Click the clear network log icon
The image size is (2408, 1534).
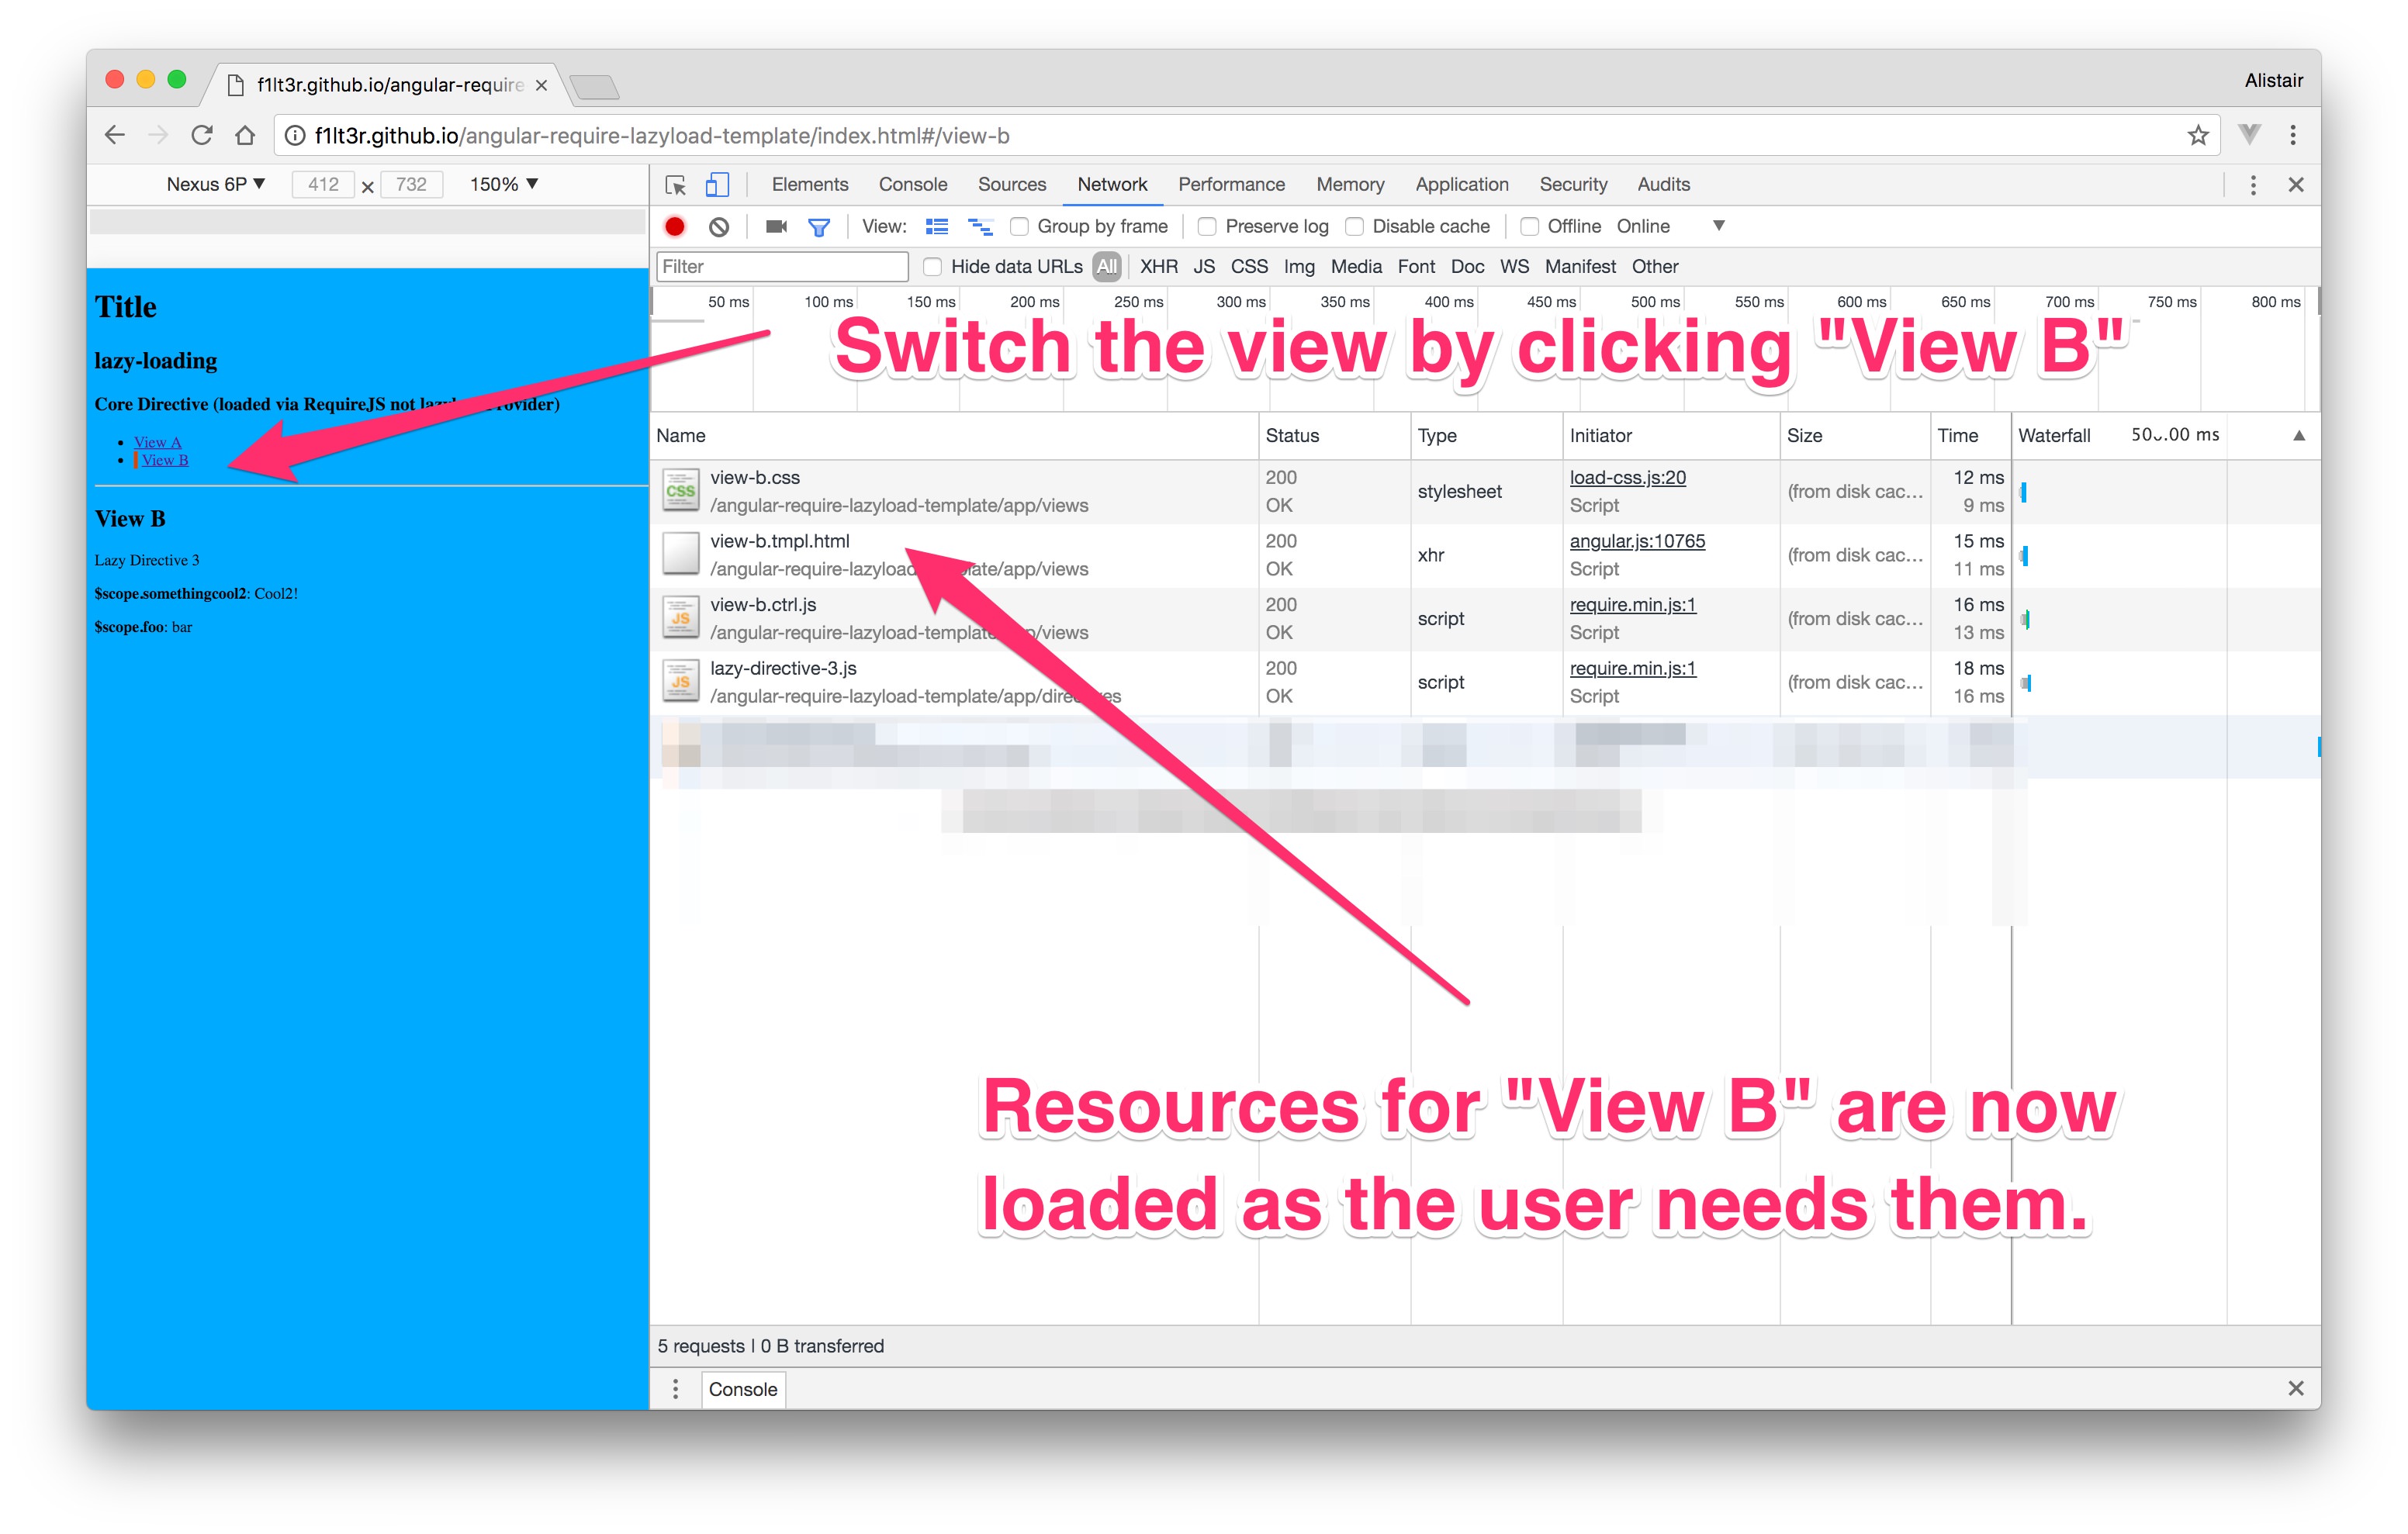718,227
